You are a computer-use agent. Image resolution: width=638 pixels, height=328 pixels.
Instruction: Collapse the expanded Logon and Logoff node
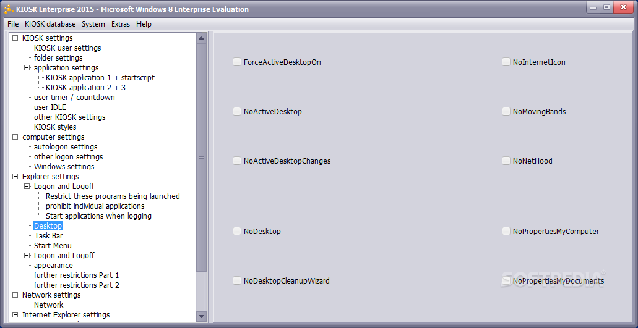coord(27,187)
